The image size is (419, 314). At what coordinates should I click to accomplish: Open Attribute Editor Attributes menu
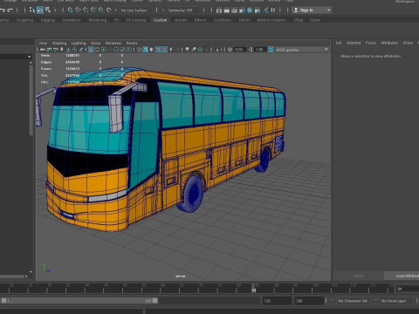pyautogui.click(x=389, y=43)
